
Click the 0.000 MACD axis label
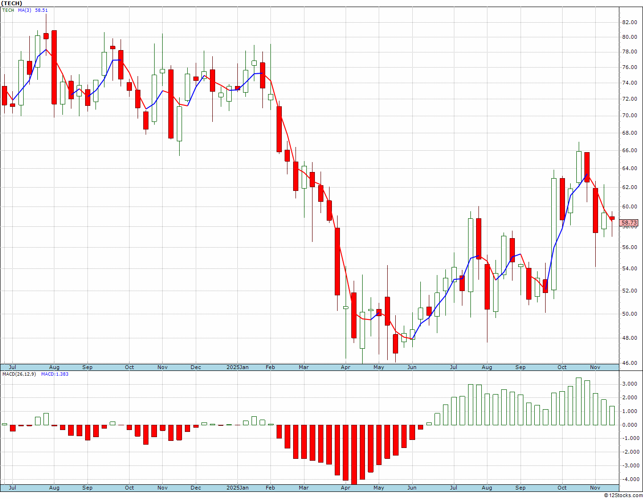629,425
